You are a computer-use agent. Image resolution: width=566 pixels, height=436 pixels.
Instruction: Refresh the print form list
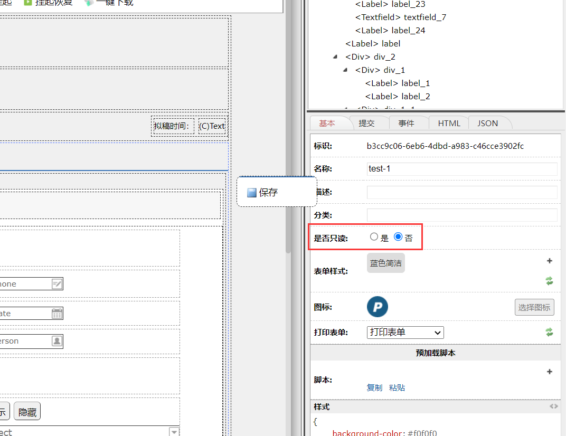[550, 332]
